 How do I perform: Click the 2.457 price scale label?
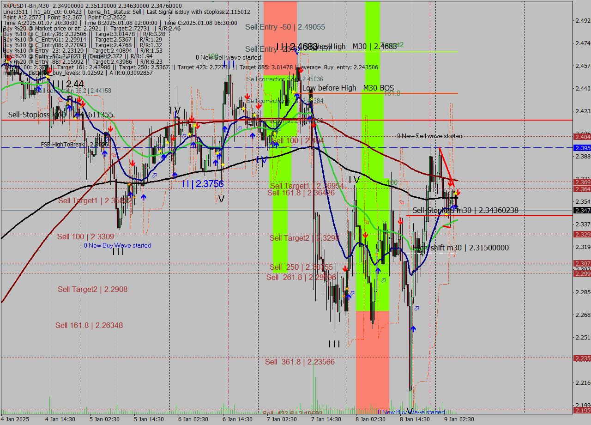pyautogui.click(x=583, y=66)
